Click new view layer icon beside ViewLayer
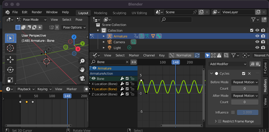This screenshot has height=132, width=269. tap(258, 12)
